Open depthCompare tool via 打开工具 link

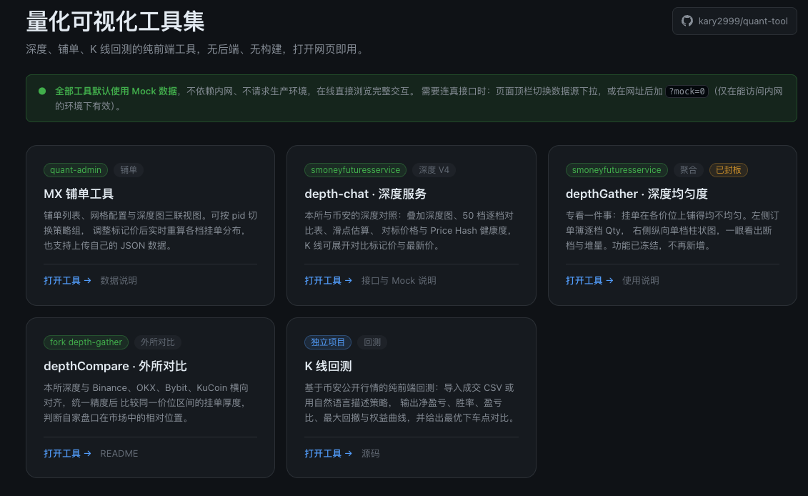pos(67,453)
